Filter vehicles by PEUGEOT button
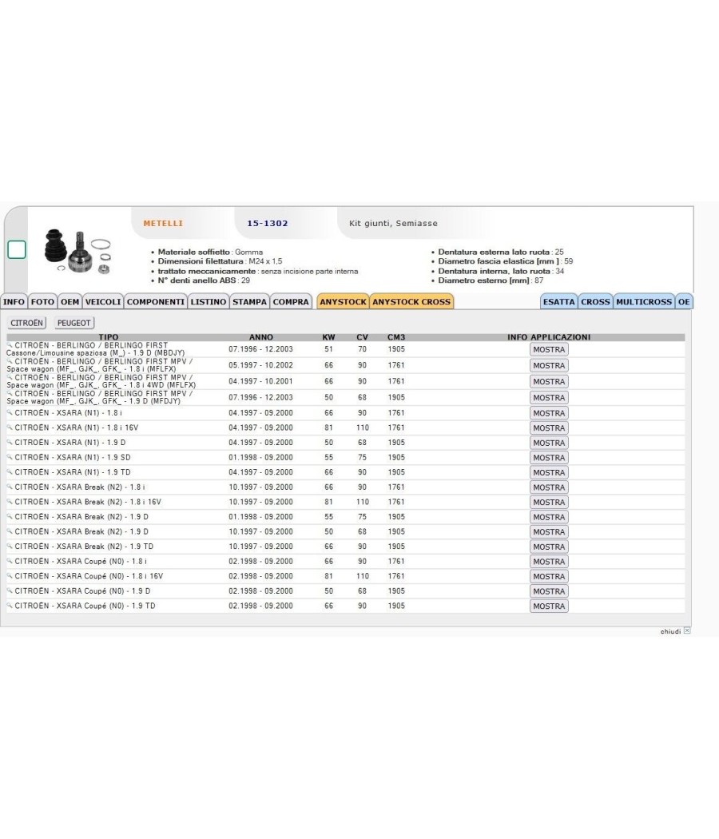The height and width of the screenshot is (839, 719). pyautogui.click(x=73, y=323)
